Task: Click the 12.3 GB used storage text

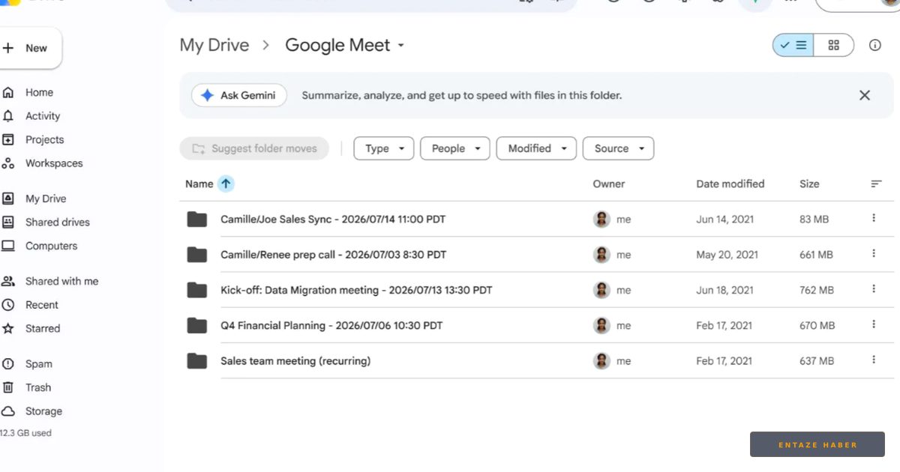Action: click(25, 433)
